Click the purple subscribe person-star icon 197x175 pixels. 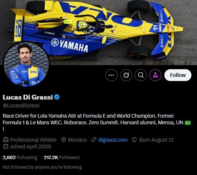[x=155, y=75]
